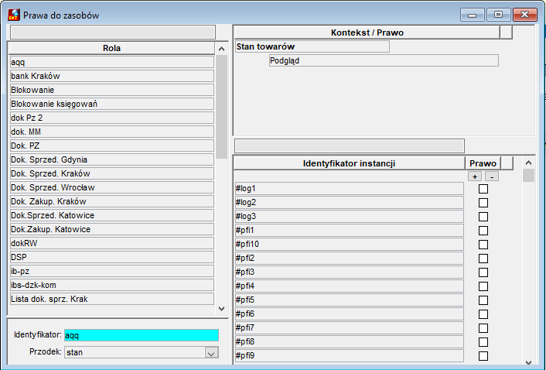Click the Identyfikator instancji column header
Image resolution: width=546 pixels, height=370 pixels.
pyautogui.click(x=350, y=163)
